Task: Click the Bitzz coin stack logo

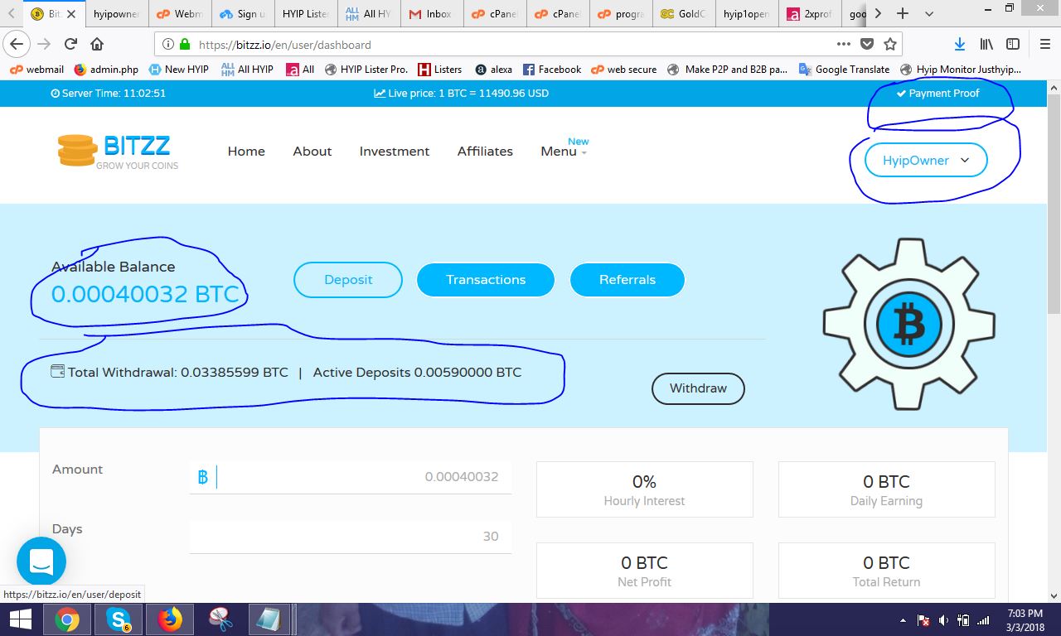Action: pyautogui.click(x=77, y=151)
